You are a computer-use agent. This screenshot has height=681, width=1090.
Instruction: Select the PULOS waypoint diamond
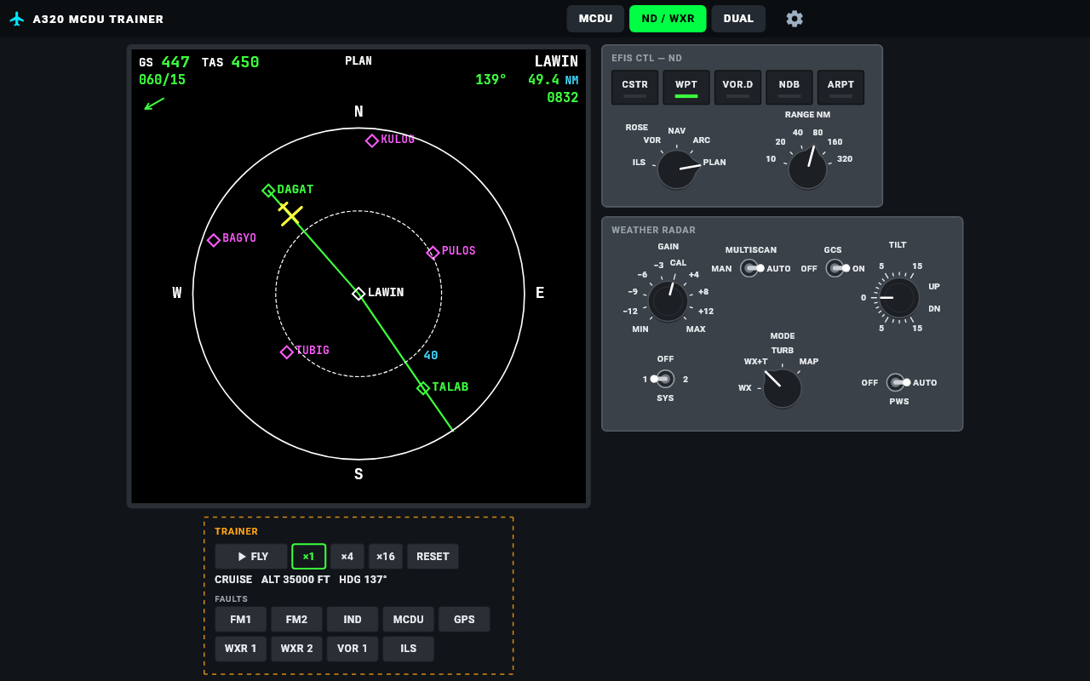(433, 252)
